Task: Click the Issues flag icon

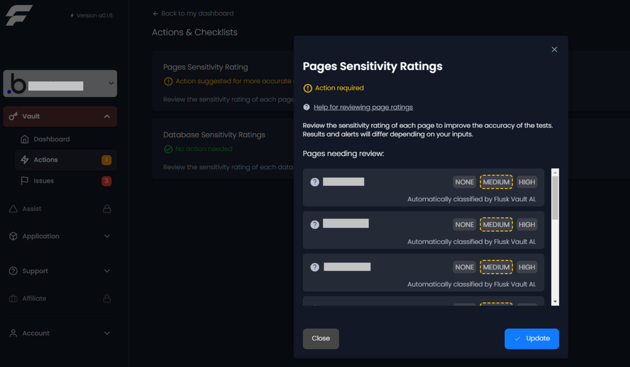Action: tap(25, 181)
